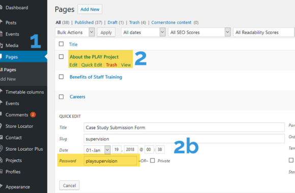Click Trash under About the PLAY Project

111,65
